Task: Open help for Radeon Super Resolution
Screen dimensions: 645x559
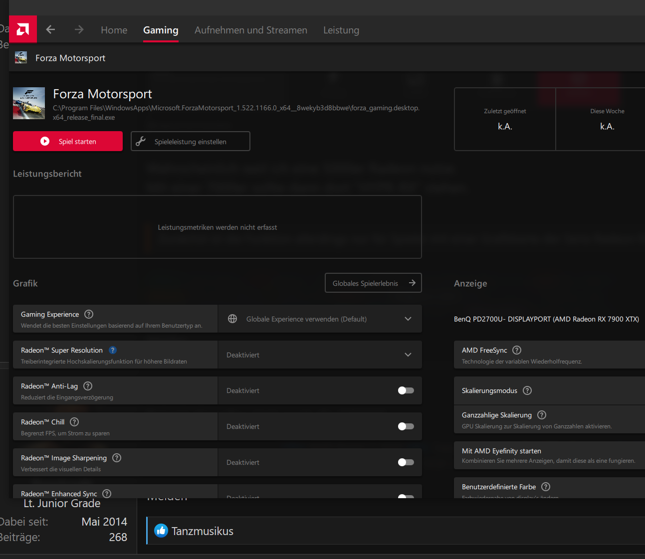Action: (113, 350)
